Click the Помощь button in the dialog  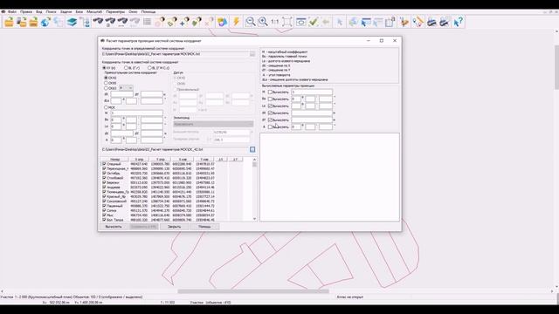coord(204,227)
